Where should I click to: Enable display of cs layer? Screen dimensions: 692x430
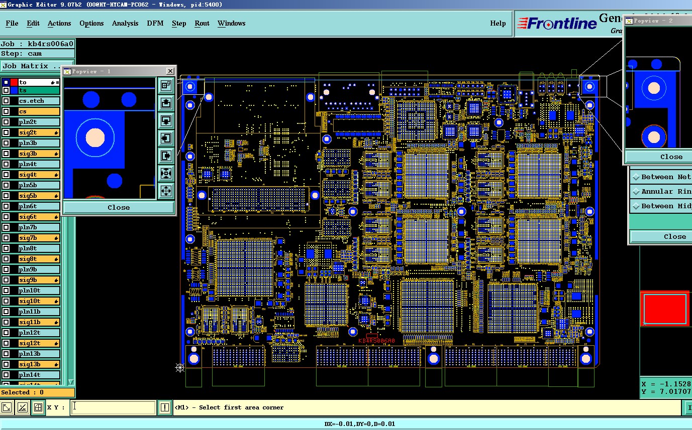[x=6, y=111]
